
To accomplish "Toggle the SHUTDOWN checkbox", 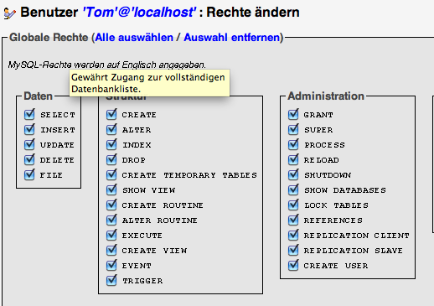I will tap(293, 174).
